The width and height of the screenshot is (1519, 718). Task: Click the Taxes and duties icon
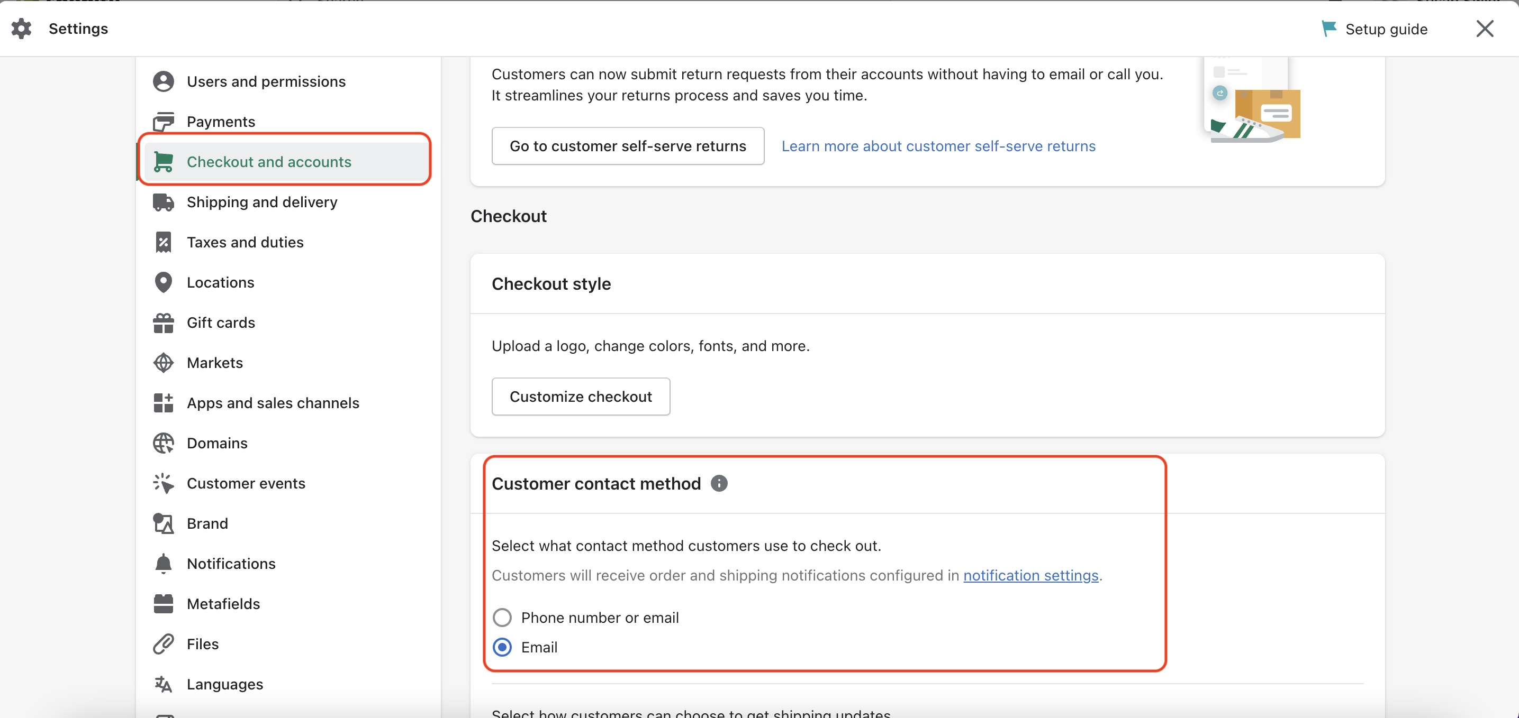(164, 242)
